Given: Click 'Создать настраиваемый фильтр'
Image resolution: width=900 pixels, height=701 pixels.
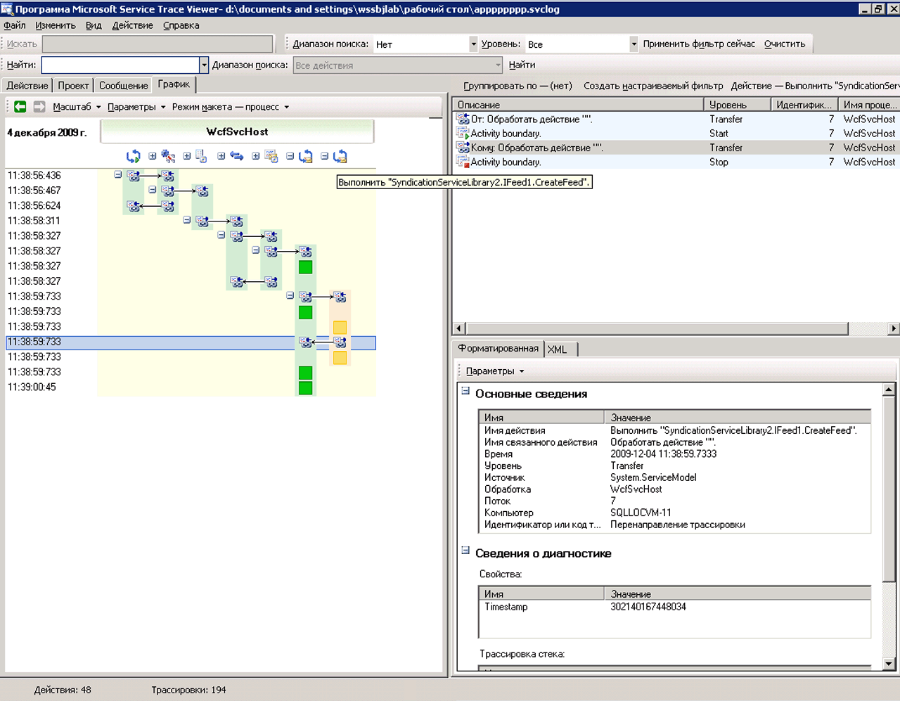Looking at the screenshot, I should [653, 86].
